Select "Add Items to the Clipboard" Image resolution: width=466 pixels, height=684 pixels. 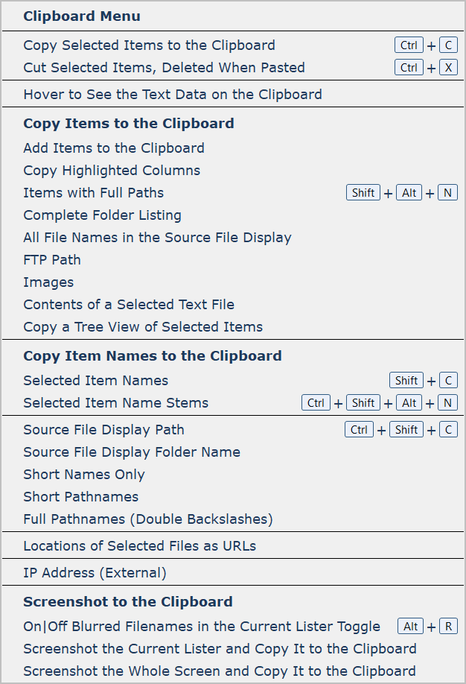click(x=114, y=148)
